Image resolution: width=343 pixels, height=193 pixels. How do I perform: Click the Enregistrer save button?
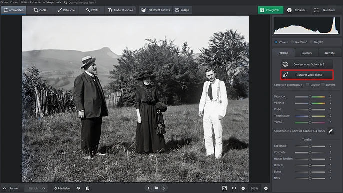(x=270, y=10)
